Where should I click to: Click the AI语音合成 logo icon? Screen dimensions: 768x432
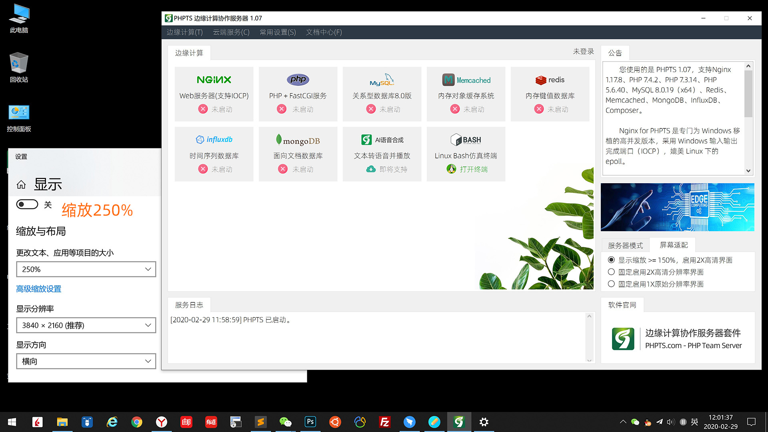point(382,140)
